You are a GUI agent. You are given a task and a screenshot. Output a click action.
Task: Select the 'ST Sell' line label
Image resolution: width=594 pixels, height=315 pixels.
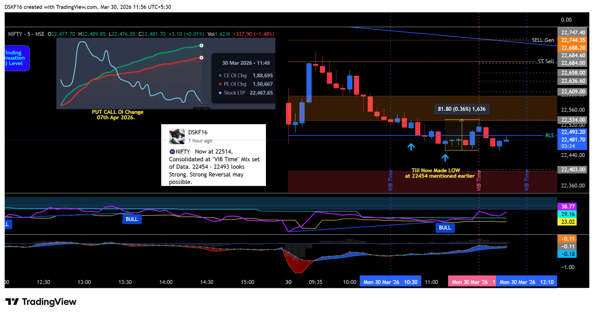pos(546,61)
